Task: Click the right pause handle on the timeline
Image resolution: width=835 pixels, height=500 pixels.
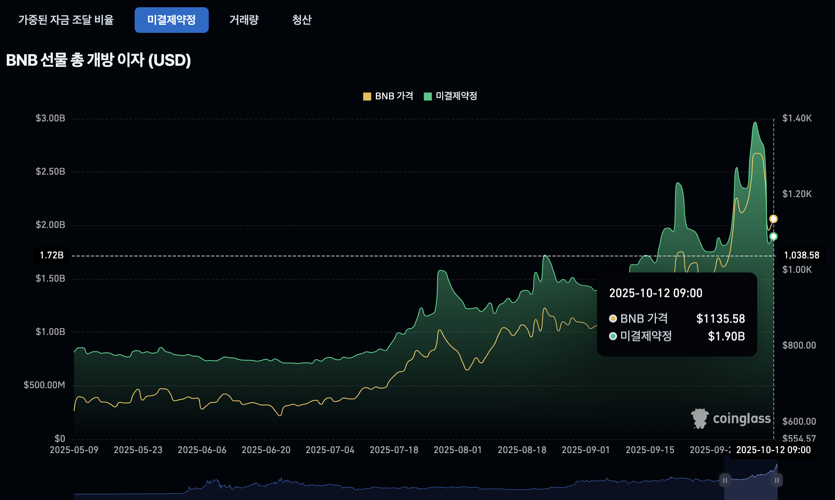Action: click(x=777, y=480)
